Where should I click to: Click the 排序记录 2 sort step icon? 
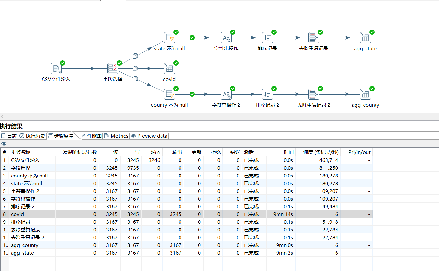pos(268,94)
